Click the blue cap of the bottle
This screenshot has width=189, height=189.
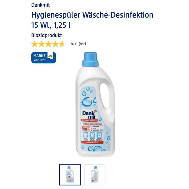(x=90, y=59)
